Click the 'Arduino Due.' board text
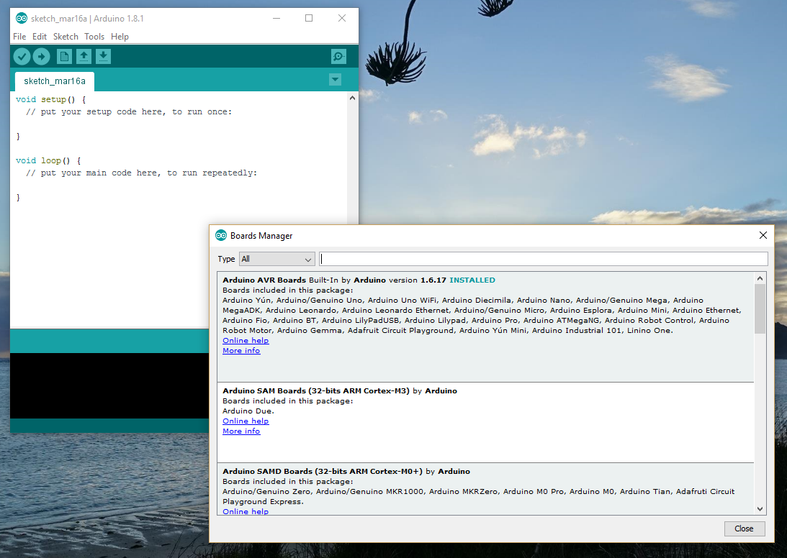 point(248,411)
